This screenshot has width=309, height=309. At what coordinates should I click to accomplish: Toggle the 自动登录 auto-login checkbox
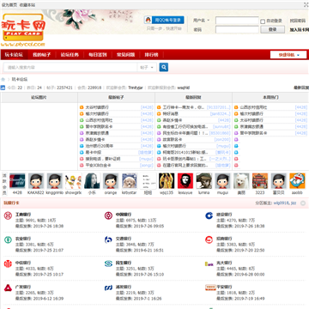pos(263,21)
